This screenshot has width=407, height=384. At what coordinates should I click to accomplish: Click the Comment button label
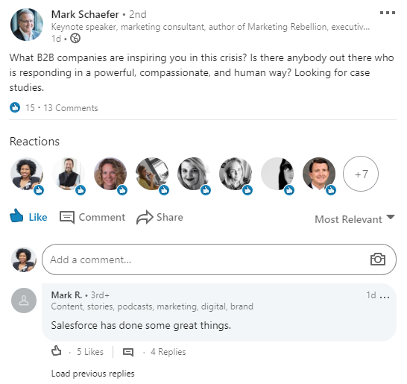101,217
